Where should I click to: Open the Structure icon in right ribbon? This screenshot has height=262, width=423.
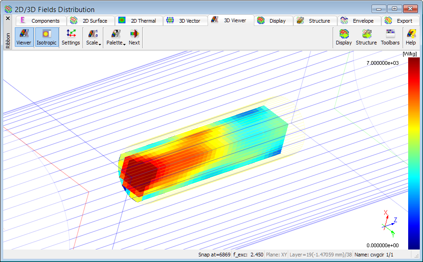coord(366,37)
